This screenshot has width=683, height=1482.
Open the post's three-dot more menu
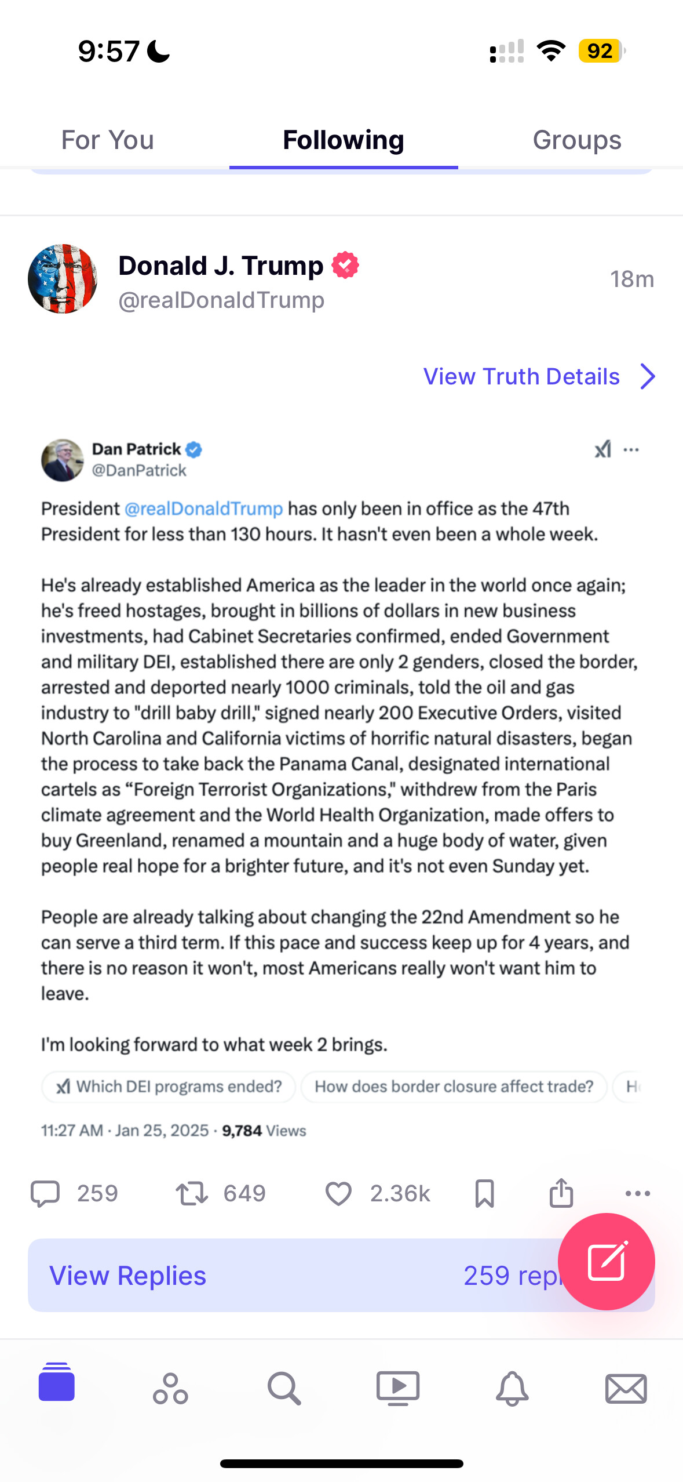tap(638, 1193)
